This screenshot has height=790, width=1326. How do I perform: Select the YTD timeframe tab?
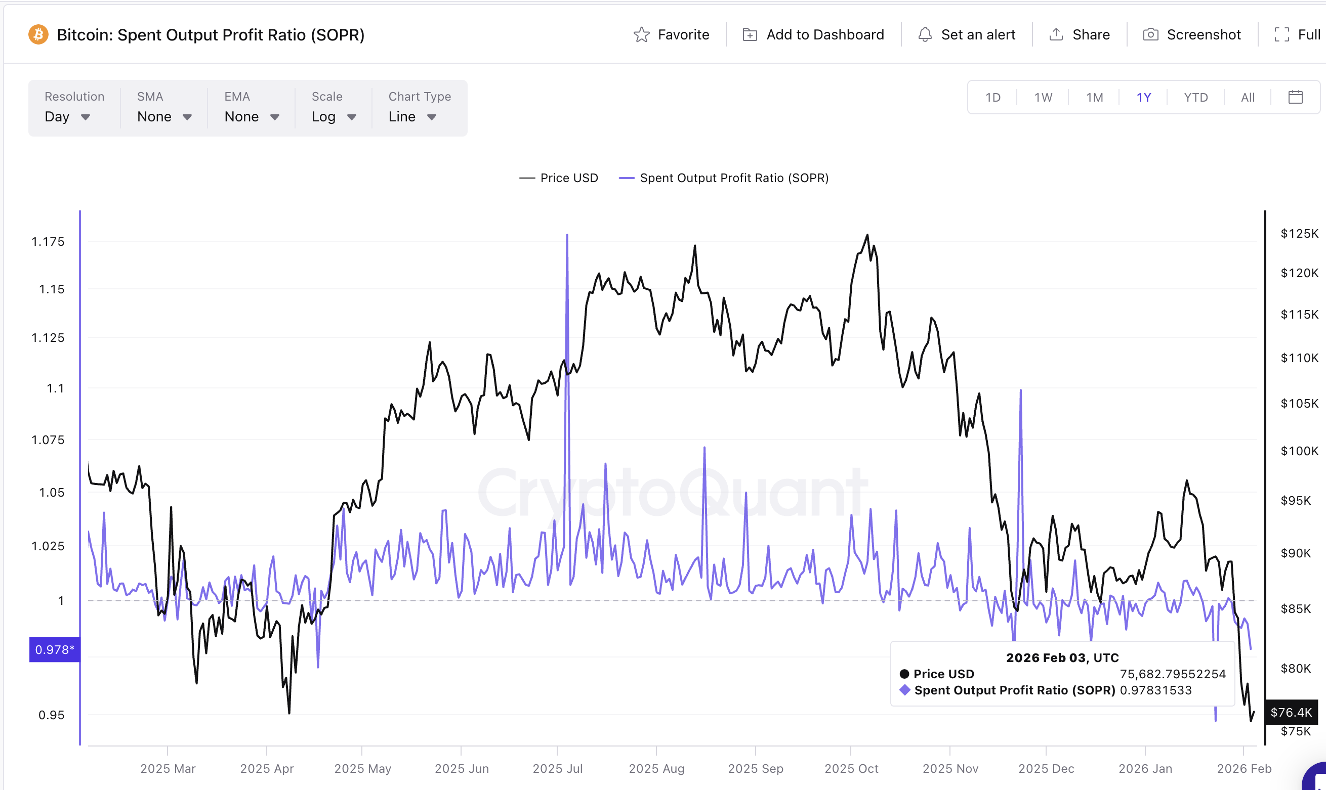point(1195,97)
